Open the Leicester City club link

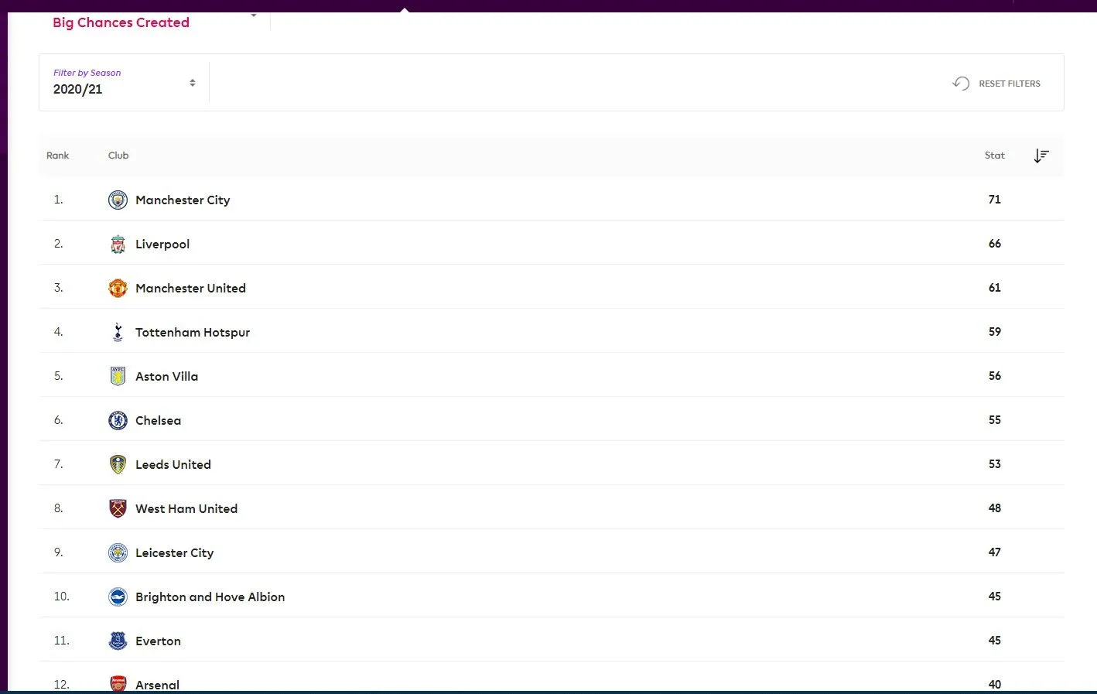tap(174, 553)
